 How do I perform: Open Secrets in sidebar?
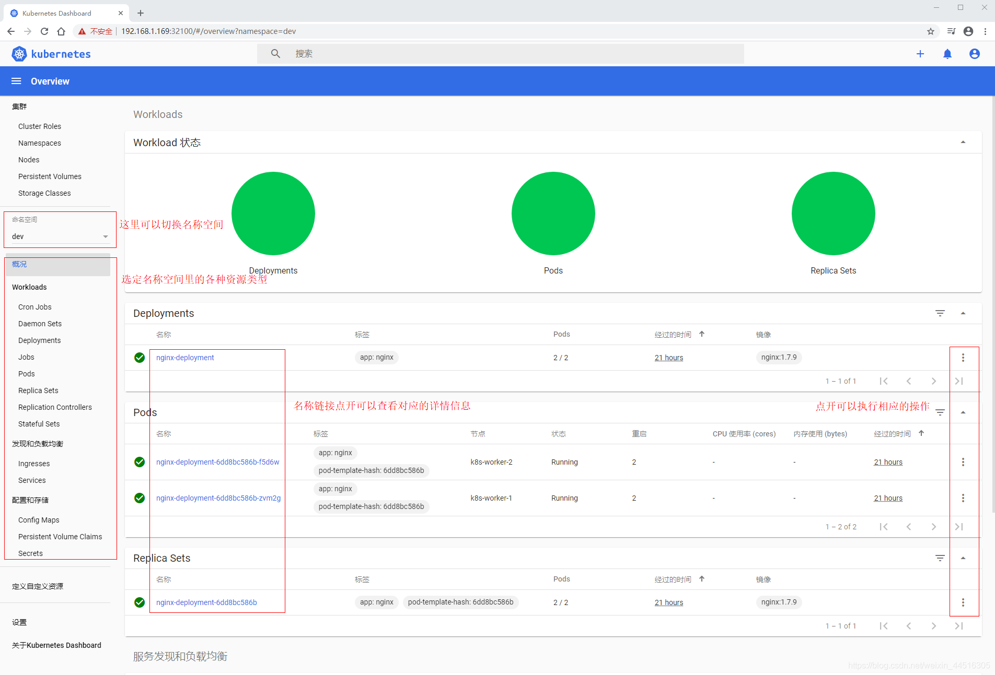[x=30, y=553]
